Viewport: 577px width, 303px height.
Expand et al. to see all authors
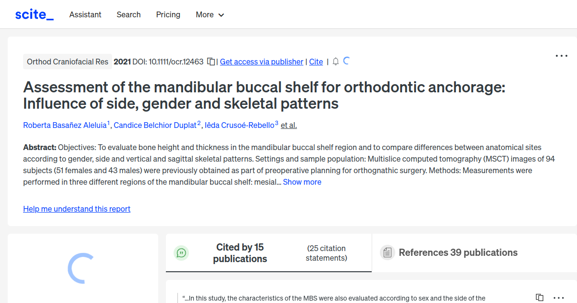click(288, 125)
